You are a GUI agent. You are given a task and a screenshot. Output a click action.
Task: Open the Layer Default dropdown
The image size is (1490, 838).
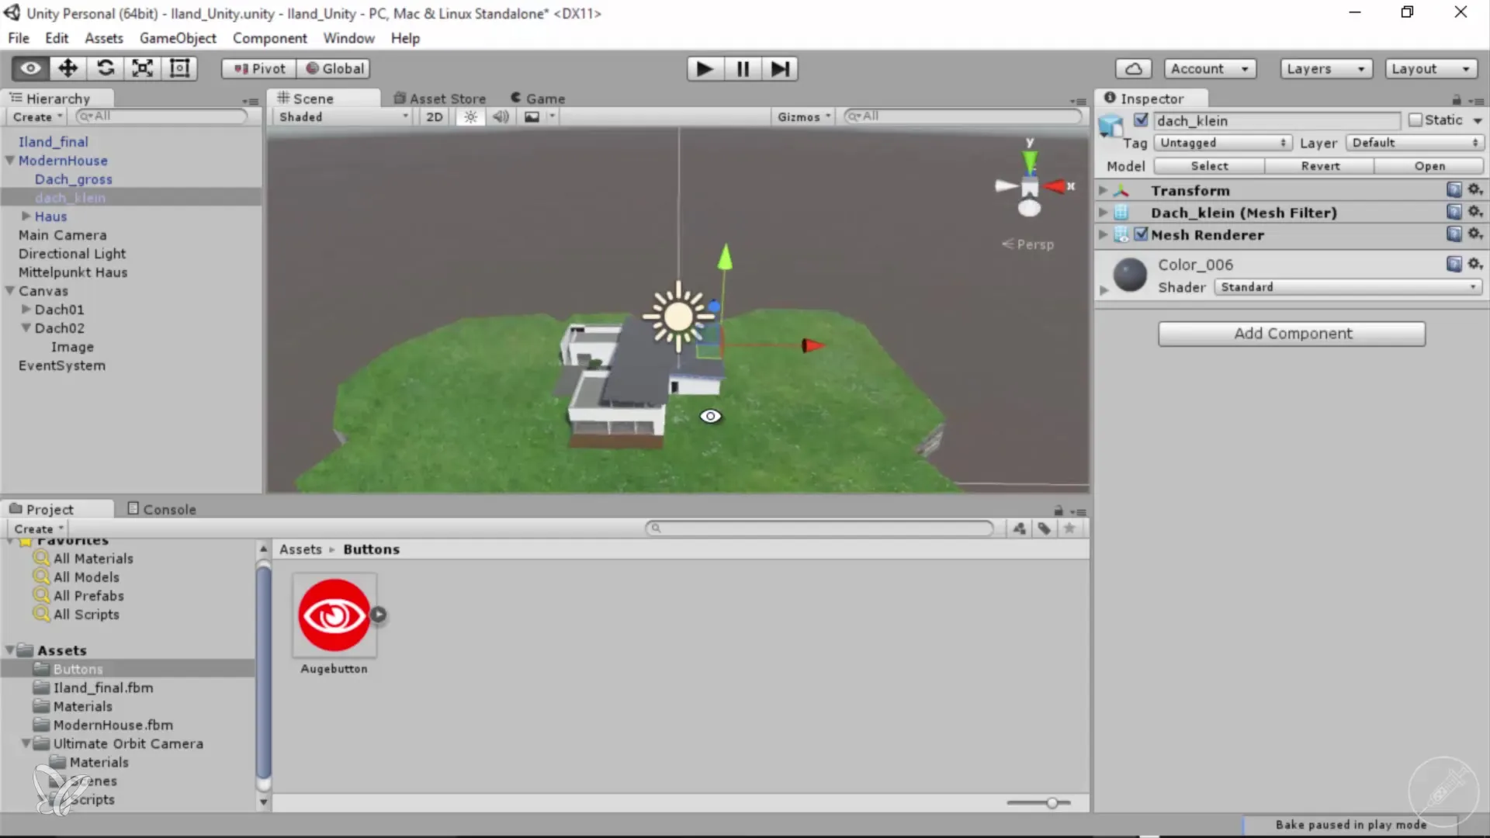click(x=1415, y=143)
